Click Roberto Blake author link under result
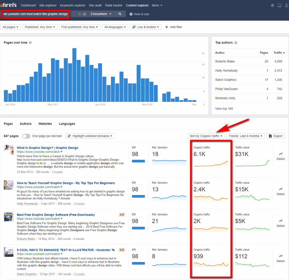 click(x=26, y=239)
